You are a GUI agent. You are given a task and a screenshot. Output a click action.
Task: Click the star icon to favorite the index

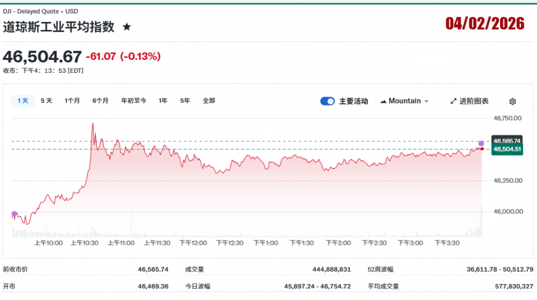tap(127, 27)
